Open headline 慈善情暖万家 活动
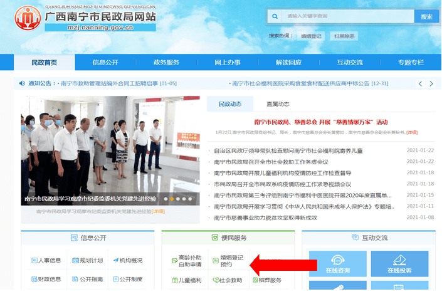Viewport: 442px width, 294px height. point(321,122)
